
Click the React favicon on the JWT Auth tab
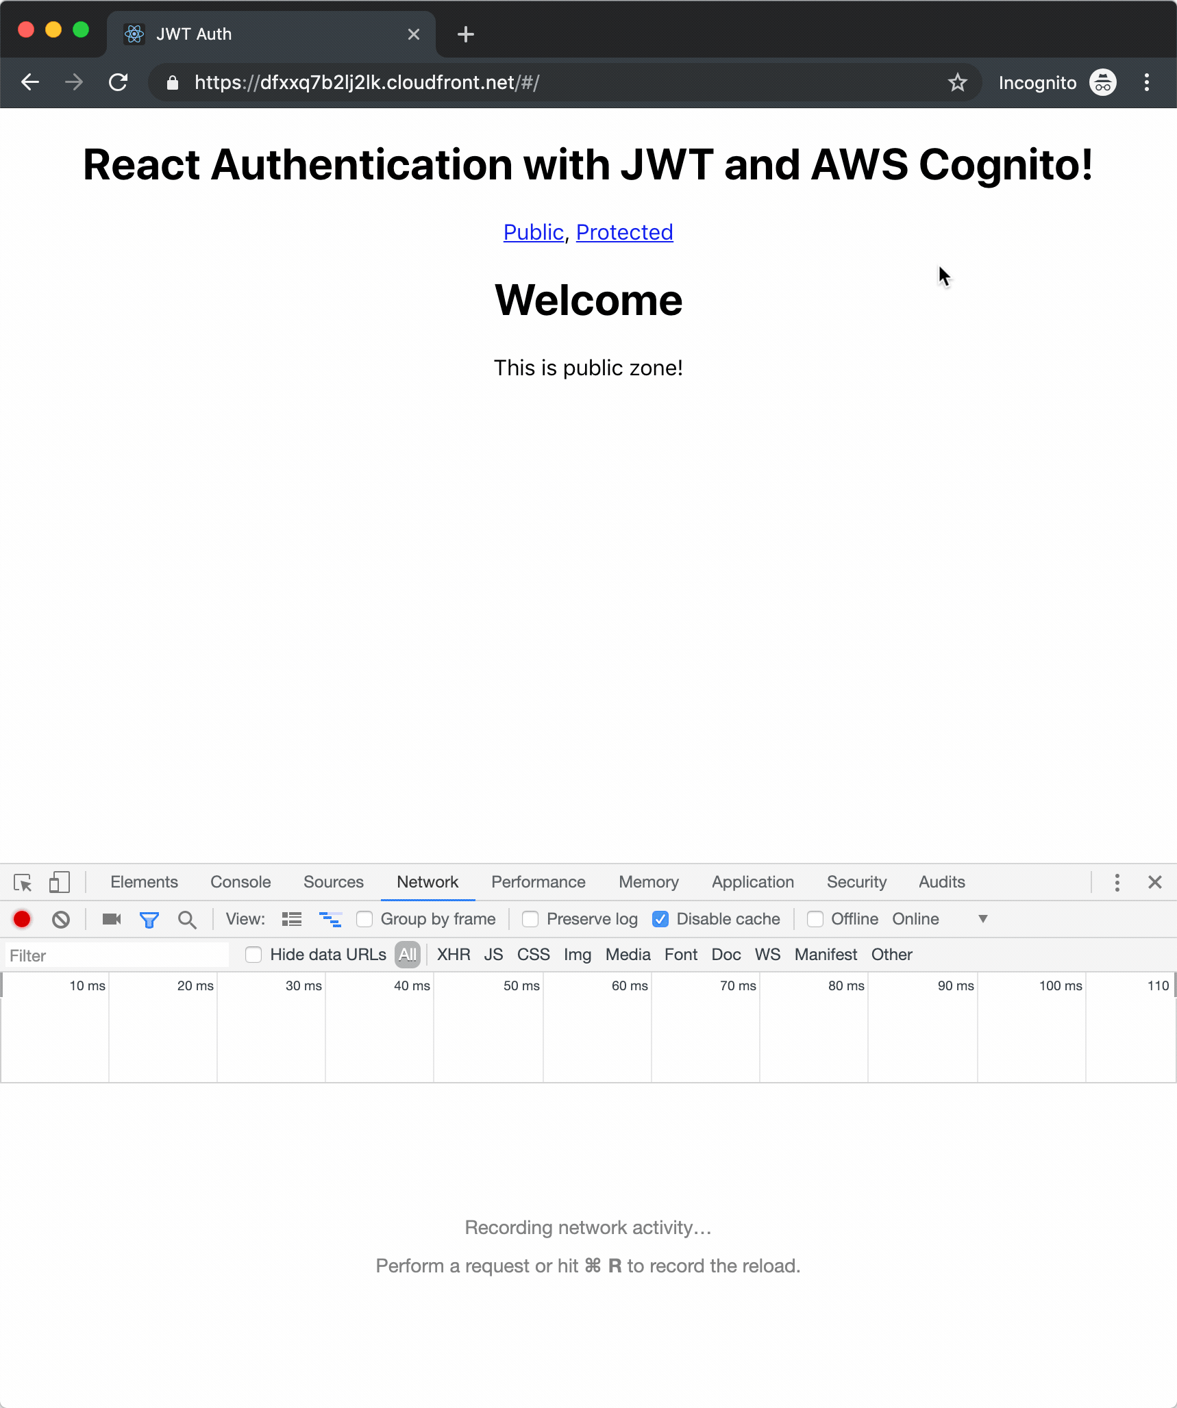(x=134, y=34)
